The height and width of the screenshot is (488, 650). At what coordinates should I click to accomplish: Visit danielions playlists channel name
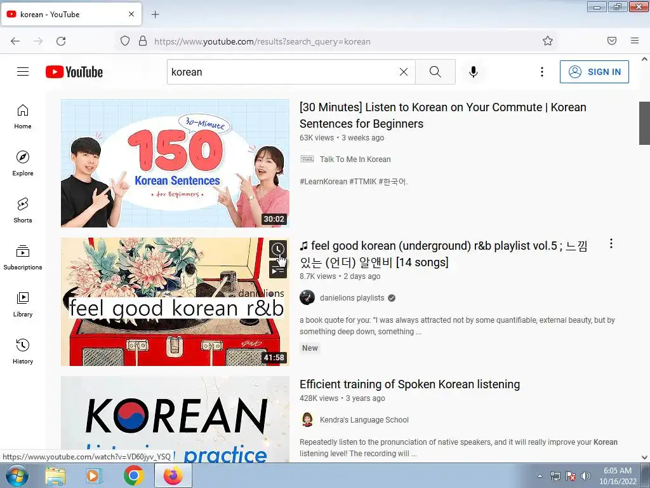point(352,298)
